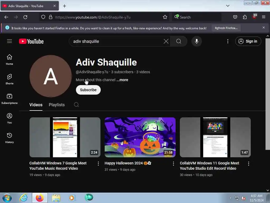Open options for CollabVM Windows 7 video
This screenshot has width=270, height=203.
98,164
